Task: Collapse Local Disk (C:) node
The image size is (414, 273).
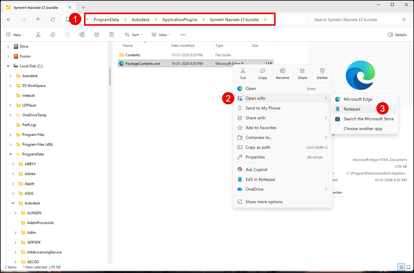Action: 8,66
